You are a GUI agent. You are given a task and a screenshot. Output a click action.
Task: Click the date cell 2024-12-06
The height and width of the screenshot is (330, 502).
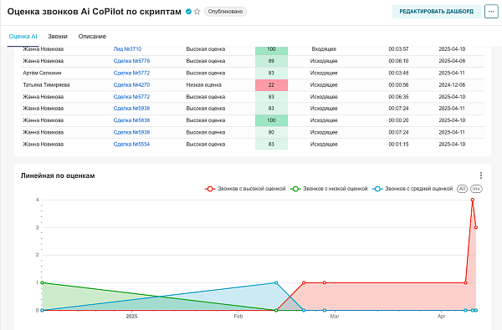tap(452, 84)
